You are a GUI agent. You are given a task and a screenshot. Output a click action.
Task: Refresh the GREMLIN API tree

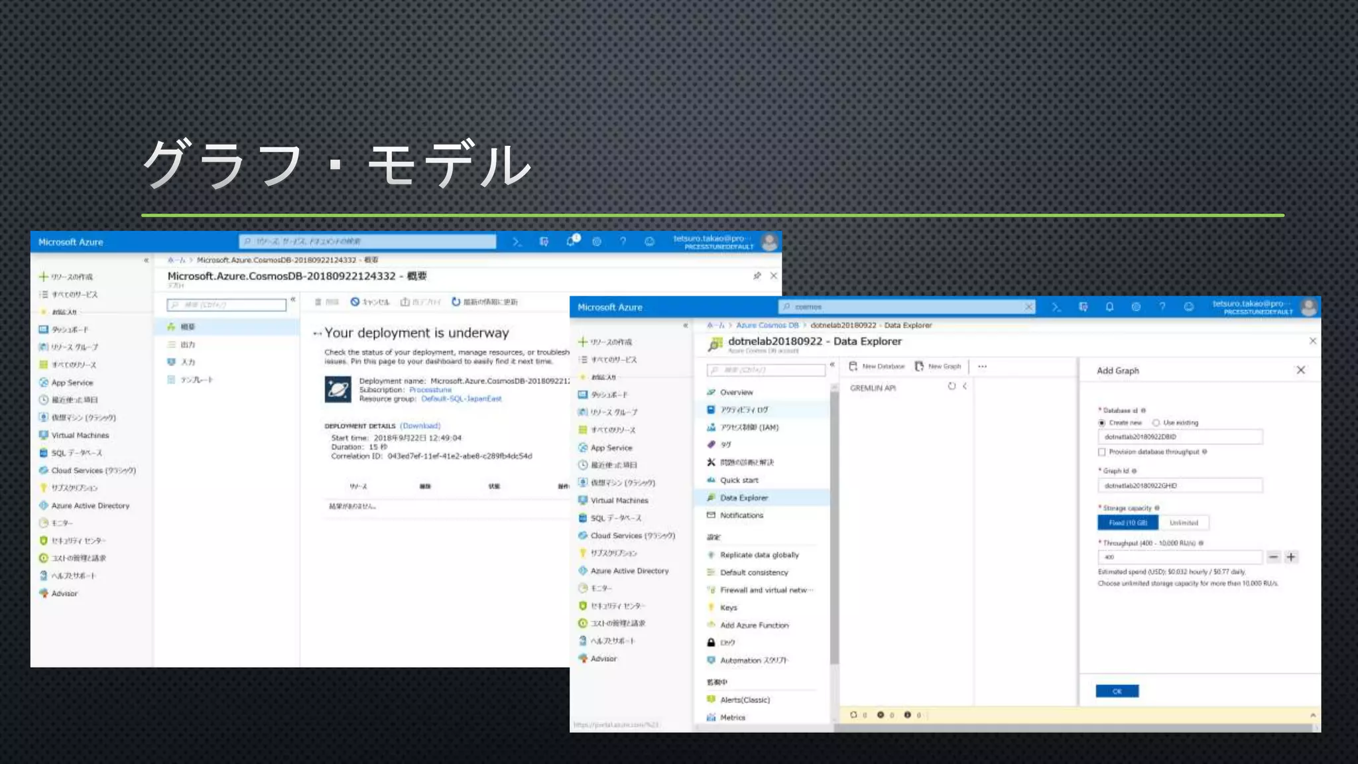tap(952, 386)
